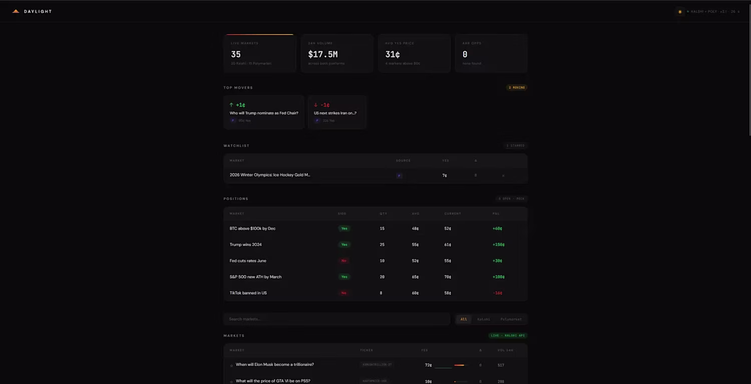Click the 1 STARRED badge

515,145
